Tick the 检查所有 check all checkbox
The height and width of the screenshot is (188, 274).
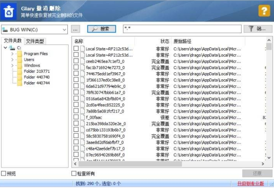[74, 174]
